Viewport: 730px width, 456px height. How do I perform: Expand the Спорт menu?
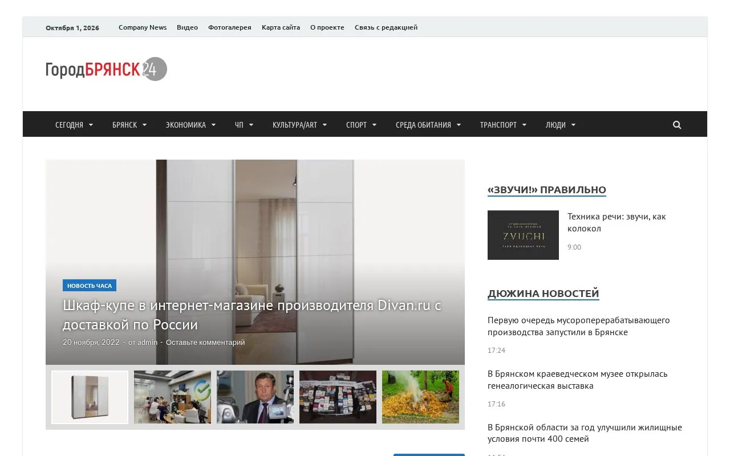tap(361, 125)
